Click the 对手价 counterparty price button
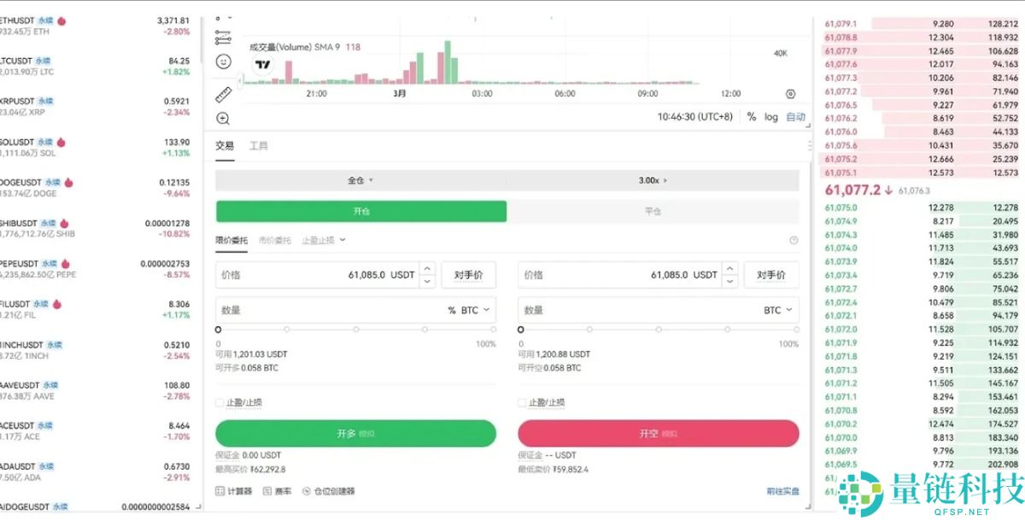Viewport: 1025px width, 521px height. (469, 274)
